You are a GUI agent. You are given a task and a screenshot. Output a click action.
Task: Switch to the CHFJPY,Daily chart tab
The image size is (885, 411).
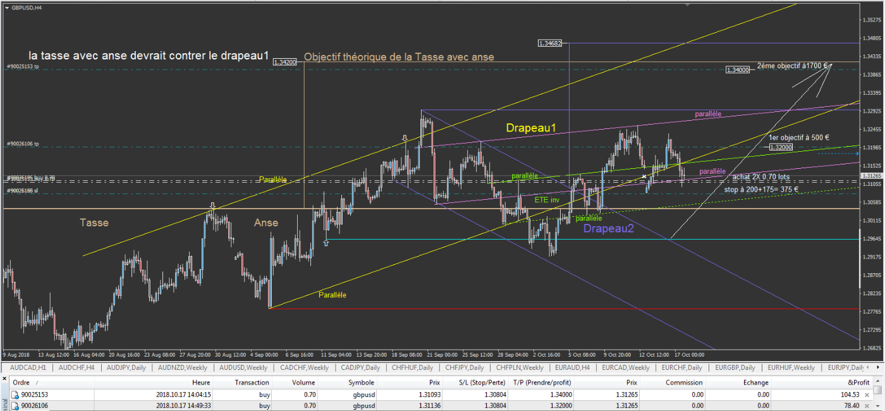coord(465,367)
